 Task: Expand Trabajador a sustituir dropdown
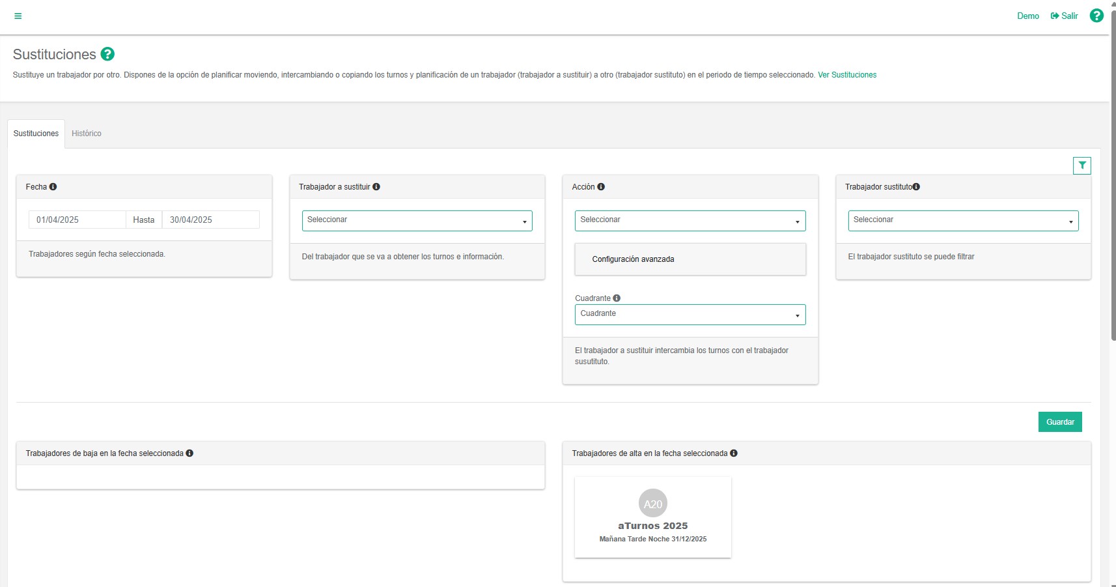(417, 221)
